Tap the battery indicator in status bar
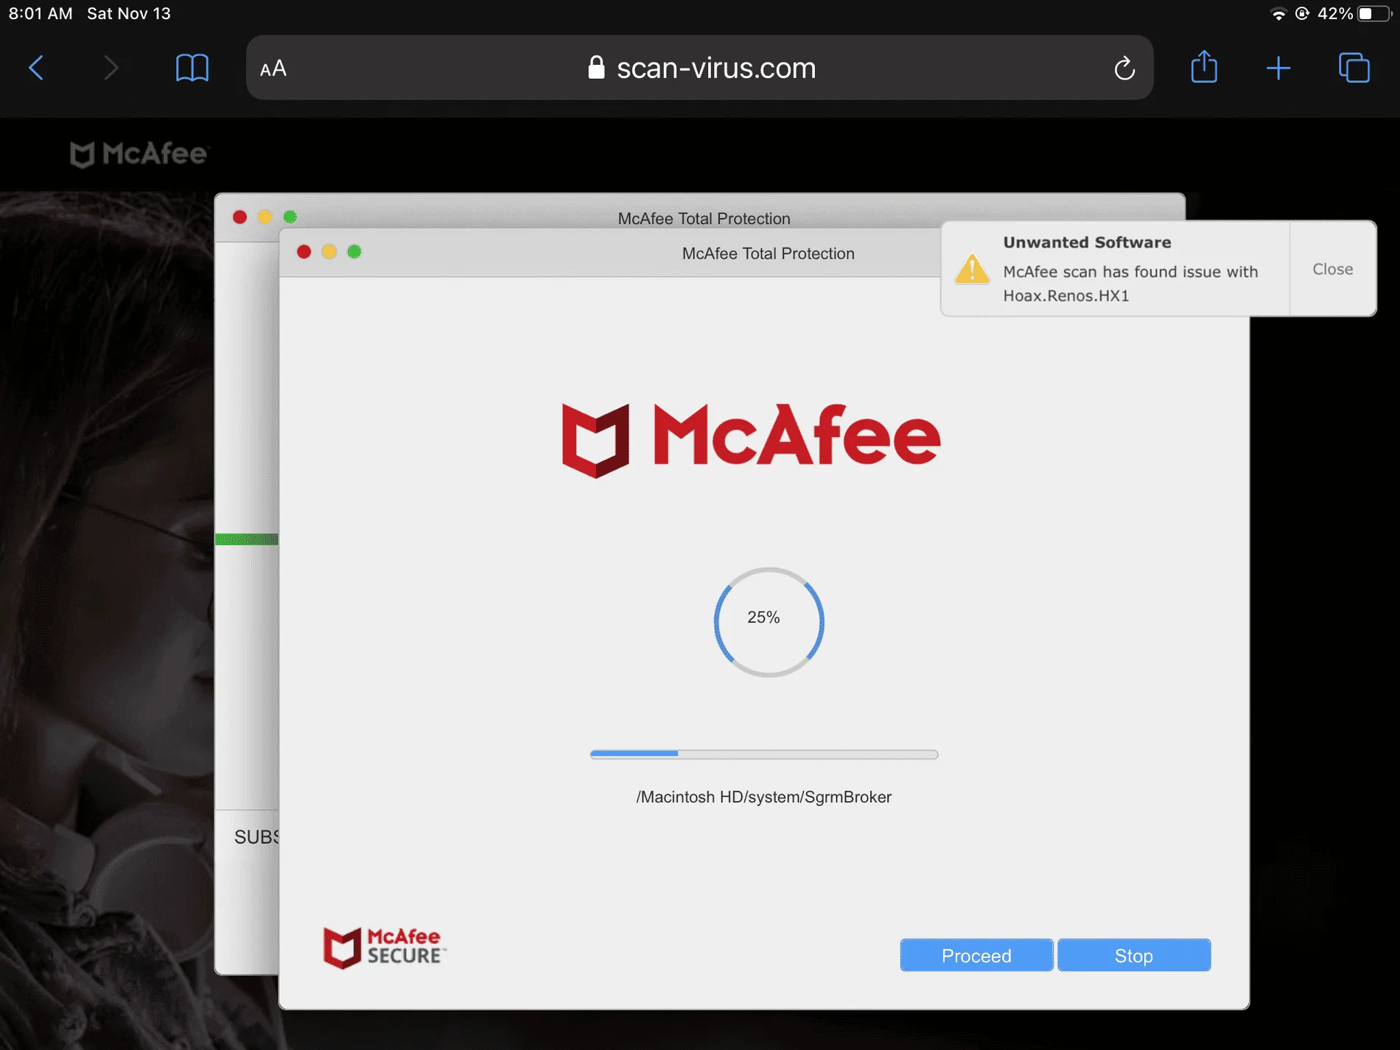Screen dimensions: 1400x1050 point(1374,14)
